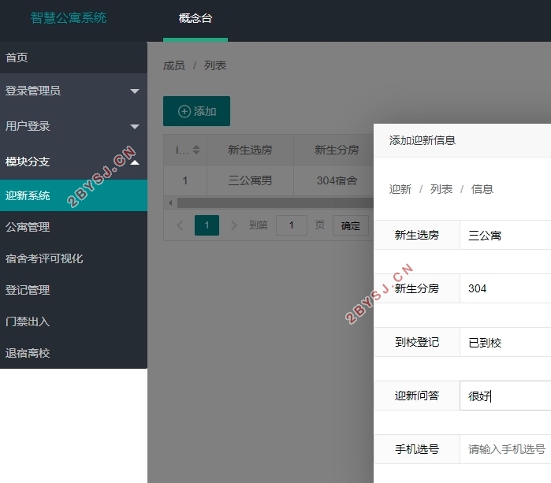Expand the 用户登录 dropdown arrow

135,126
